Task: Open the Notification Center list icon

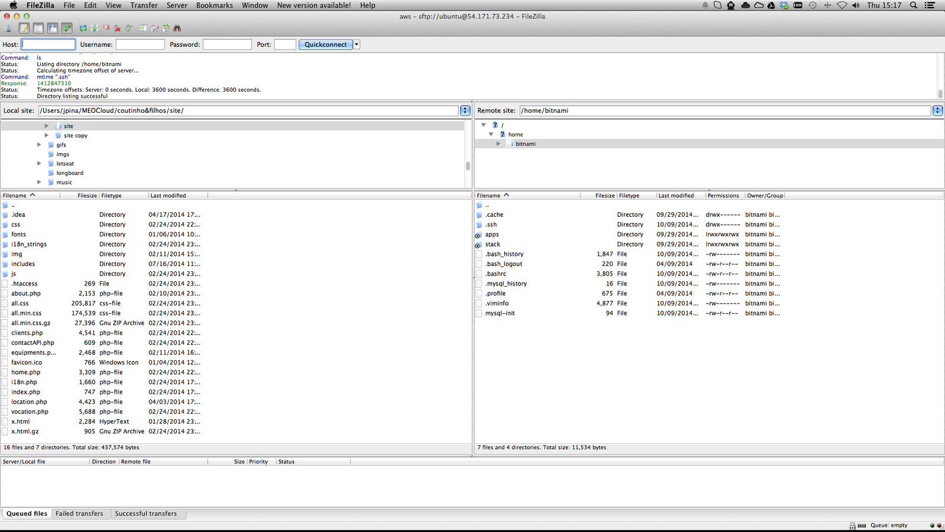Action: pyautogui.click(x=930, y=5)
